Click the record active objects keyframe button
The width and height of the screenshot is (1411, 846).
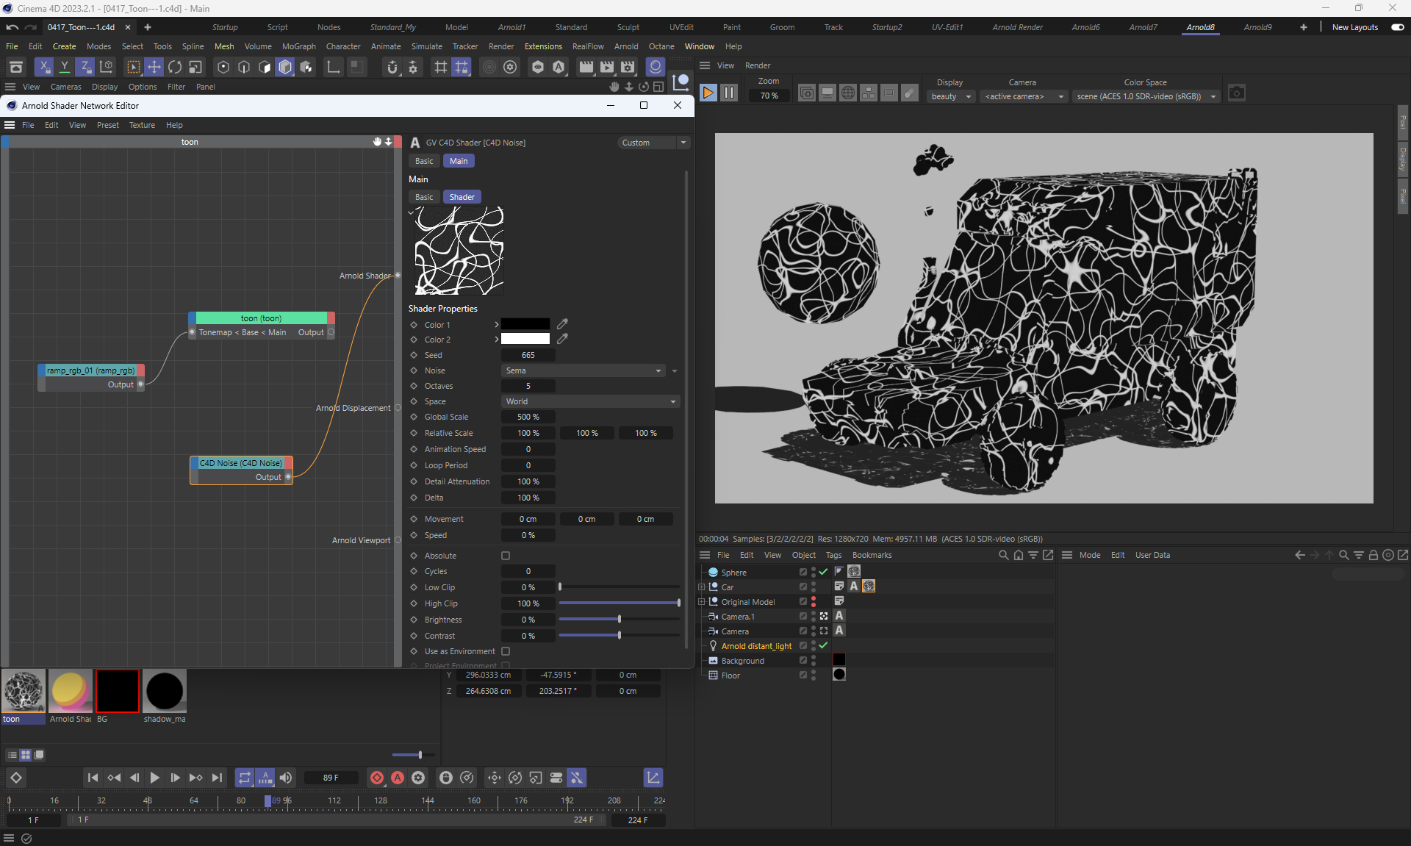(377, 778)
